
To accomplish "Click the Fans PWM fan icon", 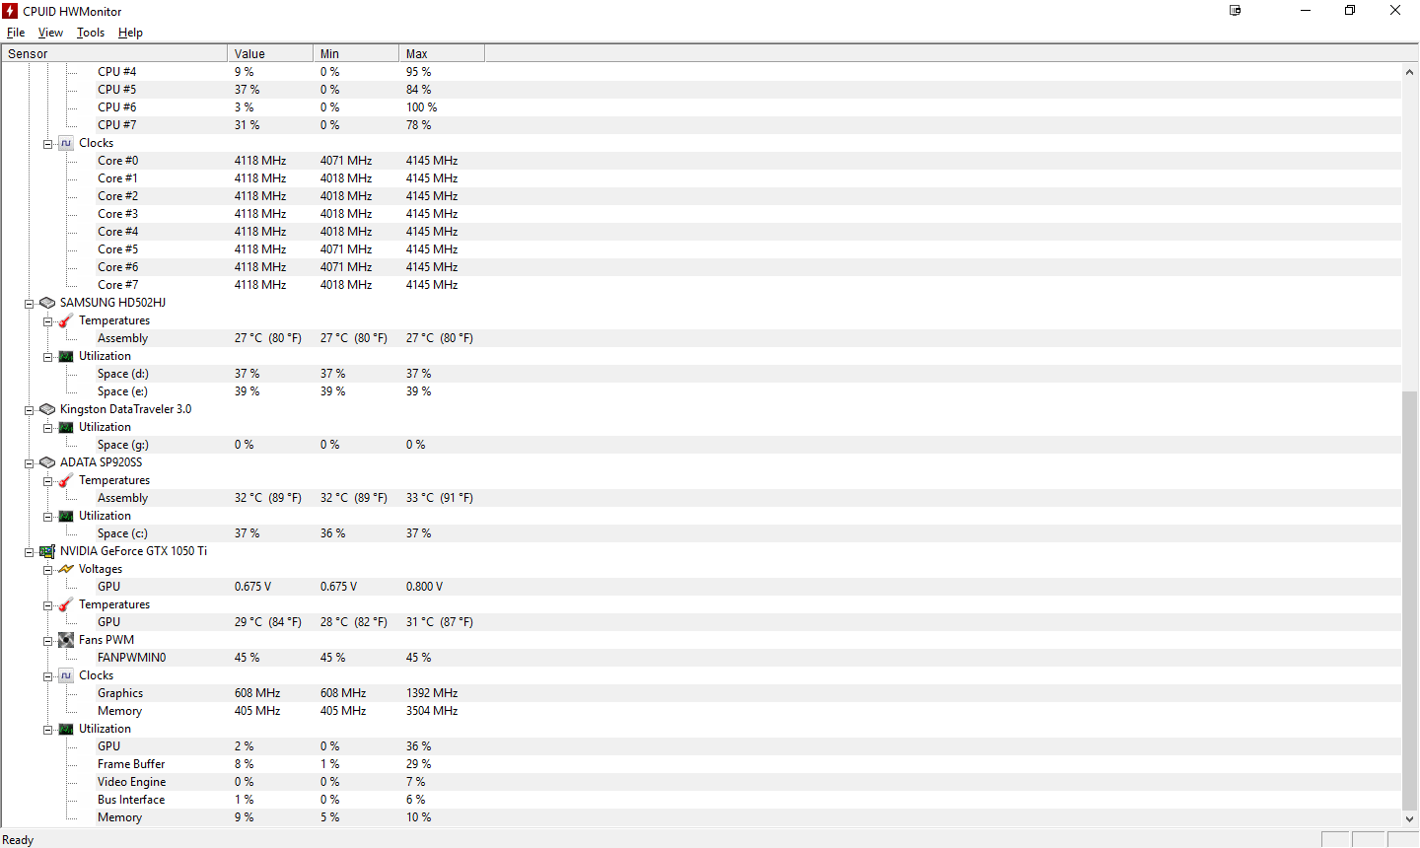I will point(66,640).
